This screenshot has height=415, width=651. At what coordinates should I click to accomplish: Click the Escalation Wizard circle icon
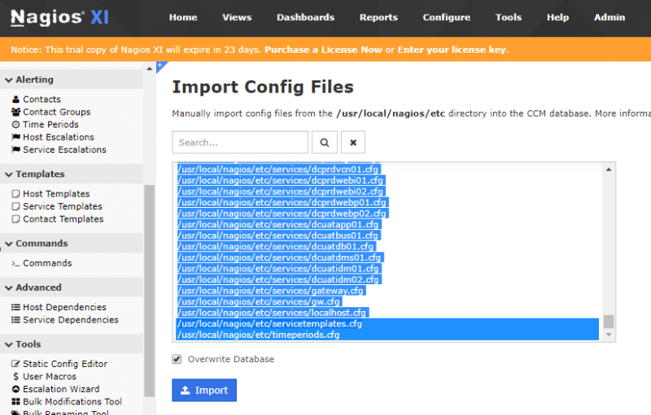[x=15, y=389]
